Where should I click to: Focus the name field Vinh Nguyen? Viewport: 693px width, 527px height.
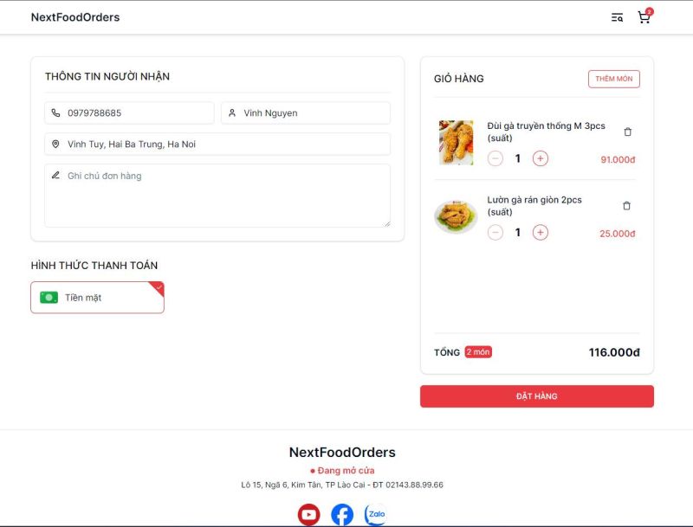coord(306,113)
